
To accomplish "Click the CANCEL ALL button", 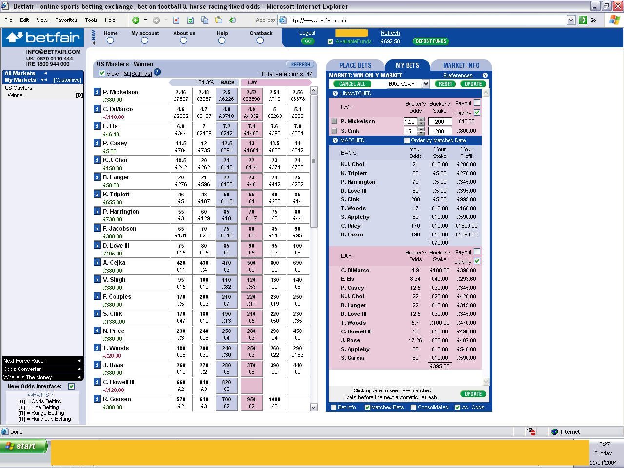I will tap(352, 84).
